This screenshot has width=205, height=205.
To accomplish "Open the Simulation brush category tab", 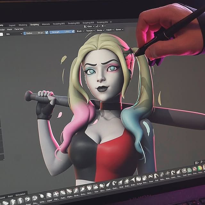I will 20,194.
